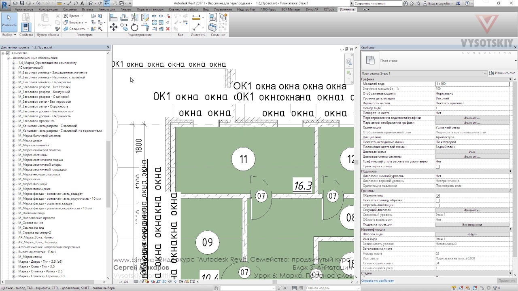Expand the M_Марка окна family node
Viewport: 518px width, 291px height.
coord(13,179)
